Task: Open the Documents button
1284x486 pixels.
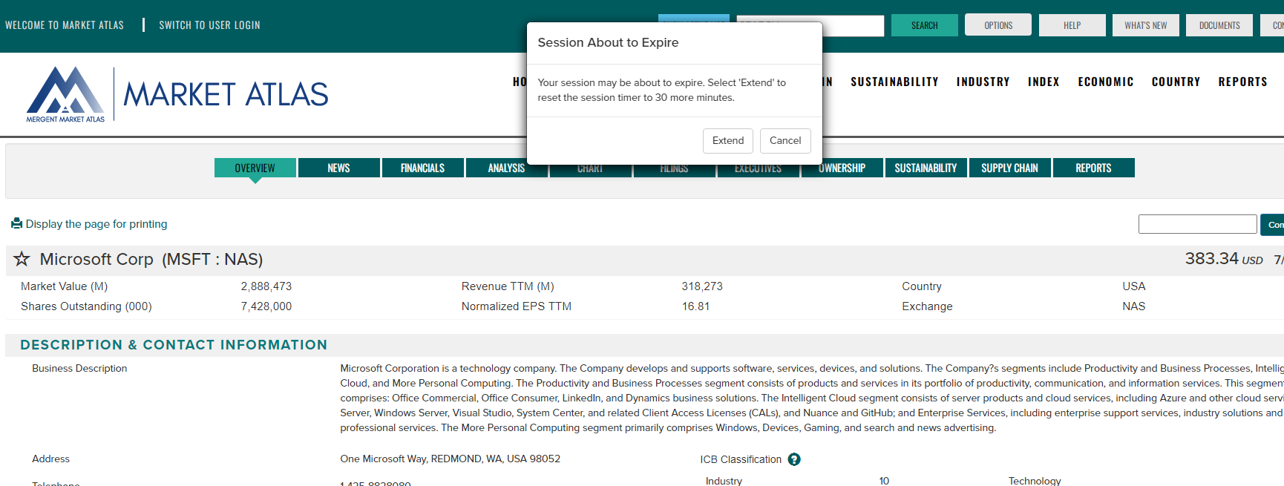Action: coord(1219,25)
